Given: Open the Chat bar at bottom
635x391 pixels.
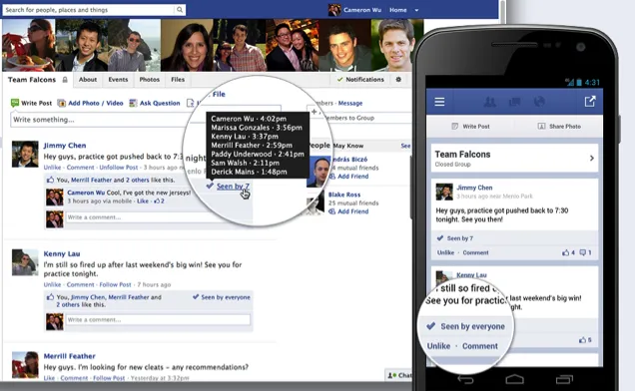Looking at the screenshot, I should 399,375.
